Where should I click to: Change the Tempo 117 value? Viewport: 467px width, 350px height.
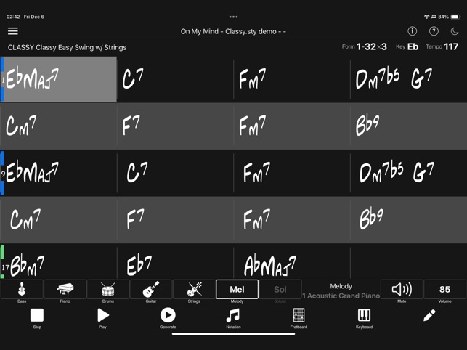(x=442, y=46)
